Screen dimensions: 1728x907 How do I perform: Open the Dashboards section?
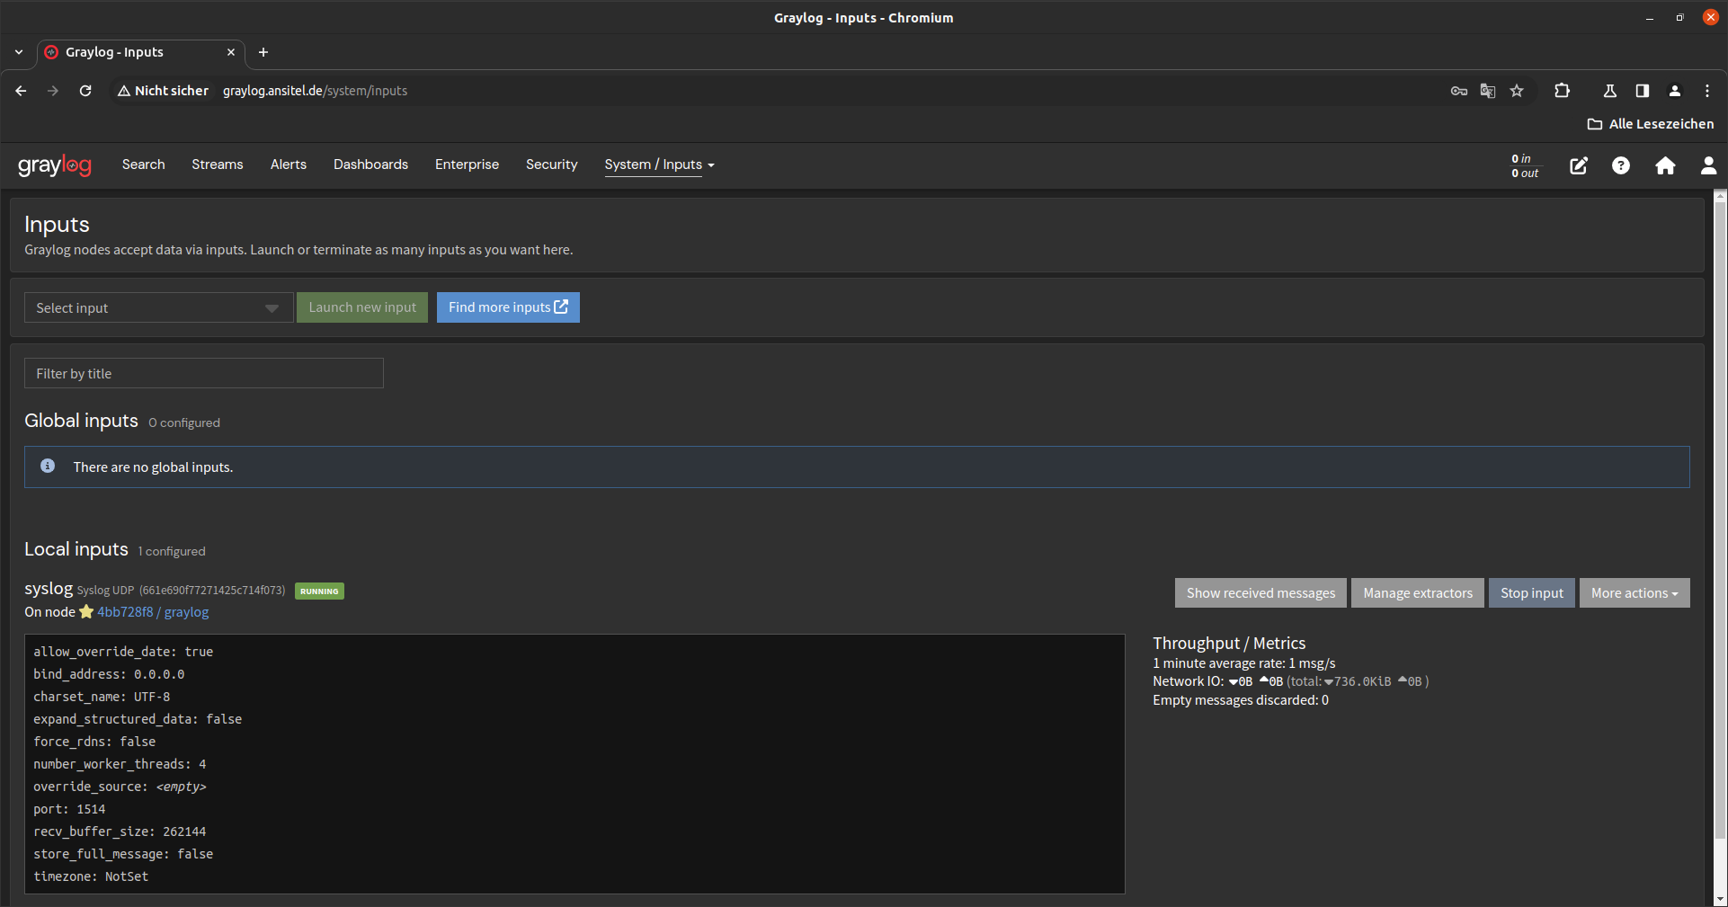coord(370,165)
